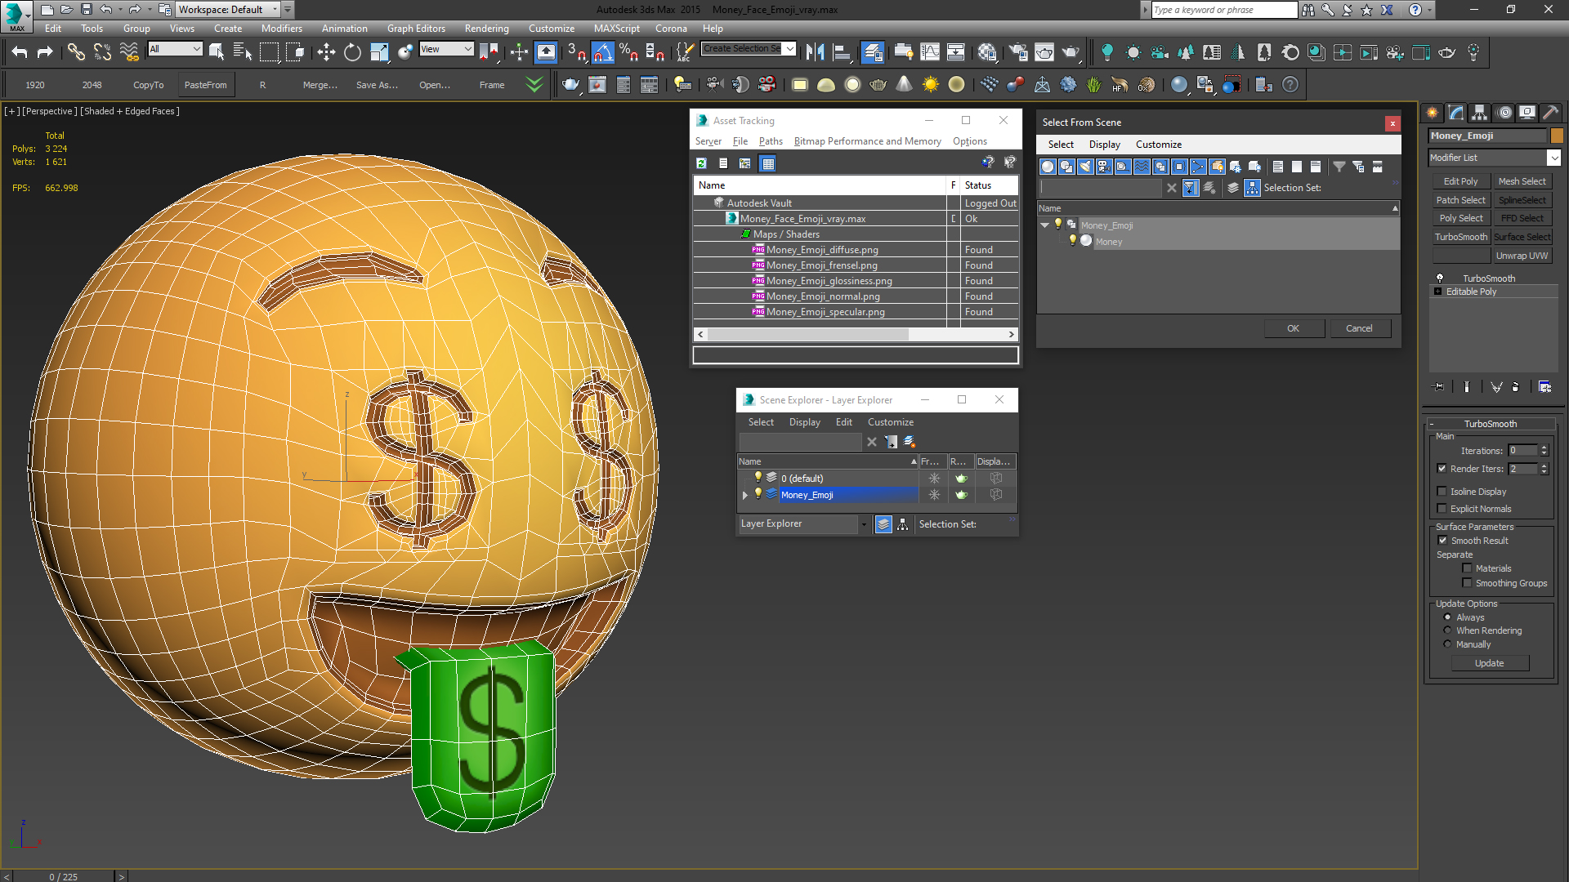Toggle Angle Snap in main toolbar
The height and width of the screenshot is (882, 1569).
(602, 52)
